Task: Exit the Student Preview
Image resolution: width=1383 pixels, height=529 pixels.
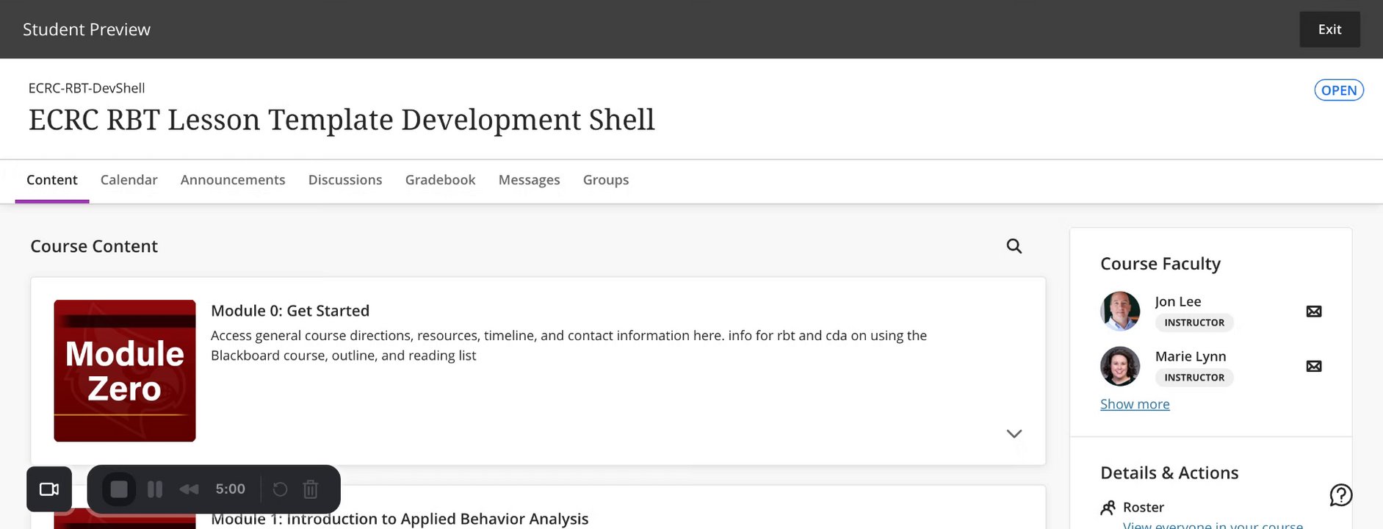Action: click(1329, 29)
